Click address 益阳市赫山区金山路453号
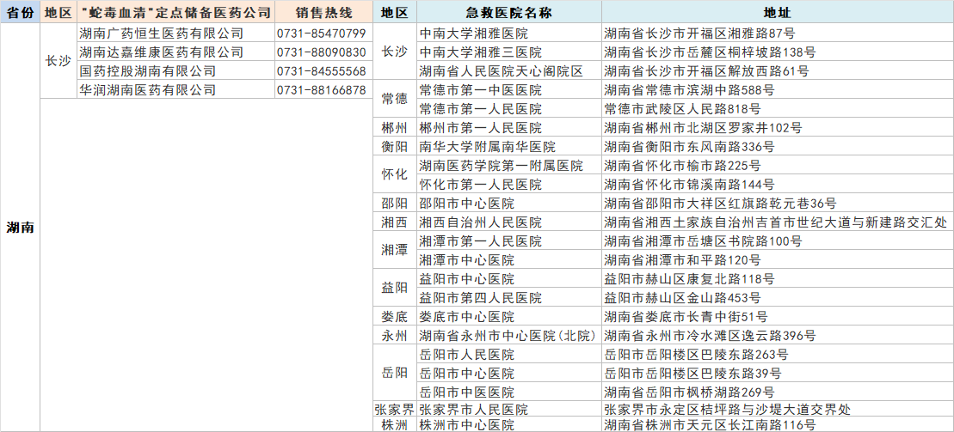 pos(682,298)
